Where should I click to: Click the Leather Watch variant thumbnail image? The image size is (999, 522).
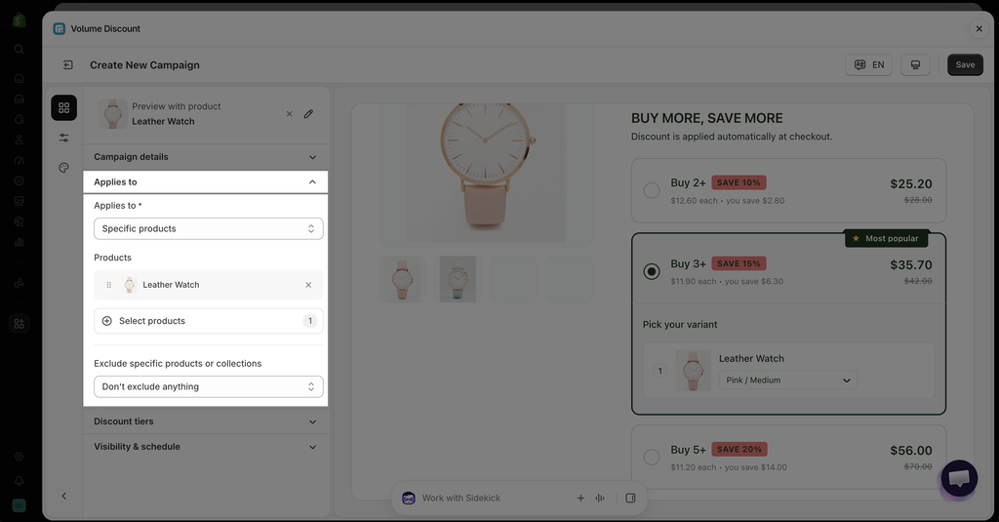(693, 371)
